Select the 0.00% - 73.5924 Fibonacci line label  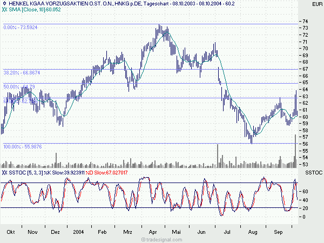click(x=22, y=27)
